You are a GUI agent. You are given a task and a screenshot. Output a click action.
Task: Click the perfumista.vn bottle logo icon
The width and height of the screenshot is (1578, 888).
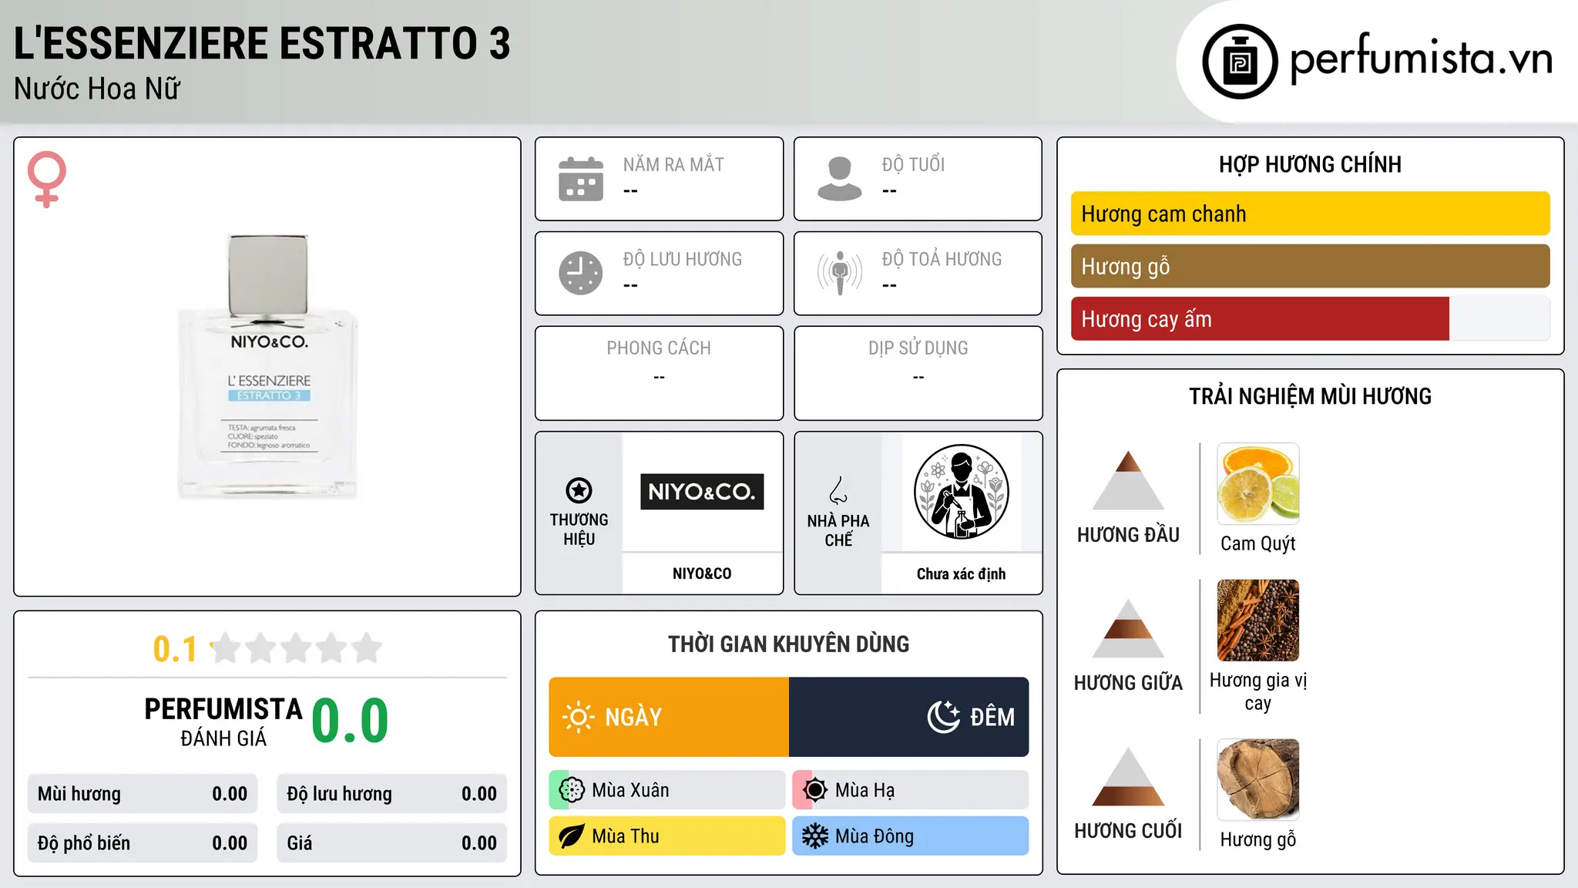coord(1240,62)
